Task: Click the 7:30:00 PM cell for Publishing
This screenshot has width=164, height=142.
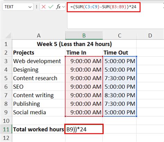Action: pyautogui.click(x=120, y=104)
